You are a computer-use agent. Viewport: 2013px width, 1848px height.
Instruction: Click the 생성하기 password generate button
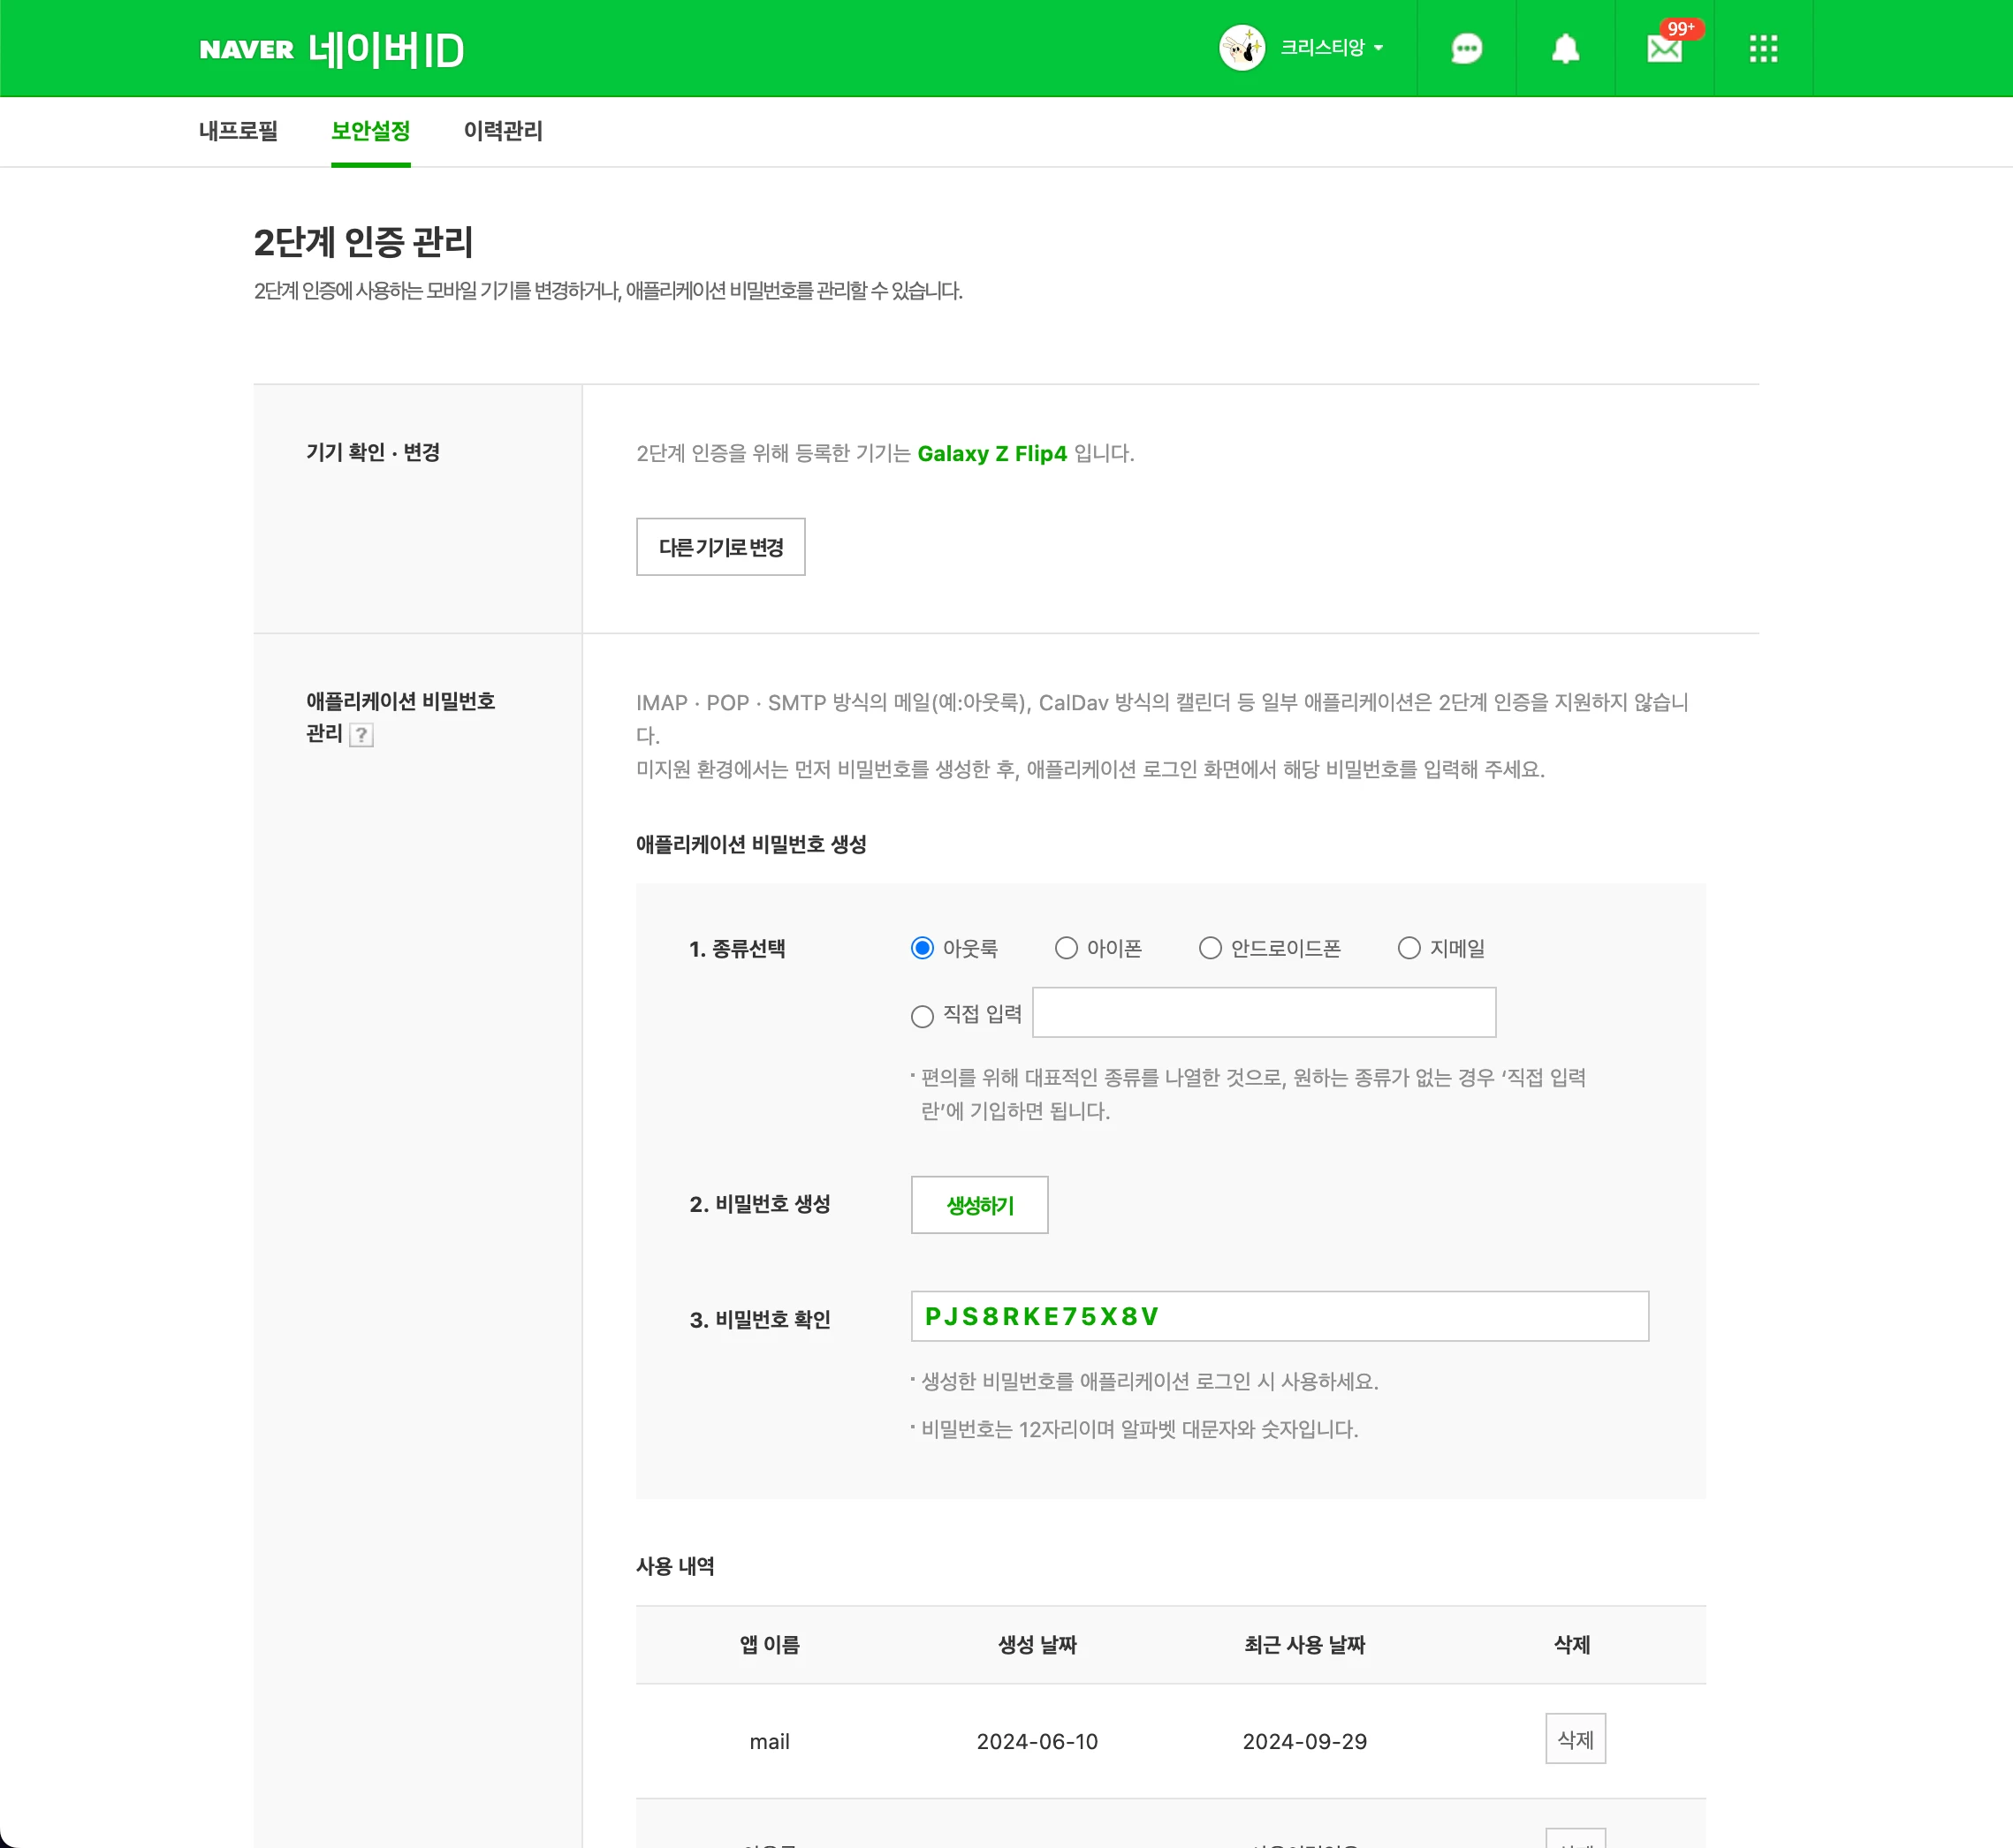pyautogui.click(x=978, y=1205)
